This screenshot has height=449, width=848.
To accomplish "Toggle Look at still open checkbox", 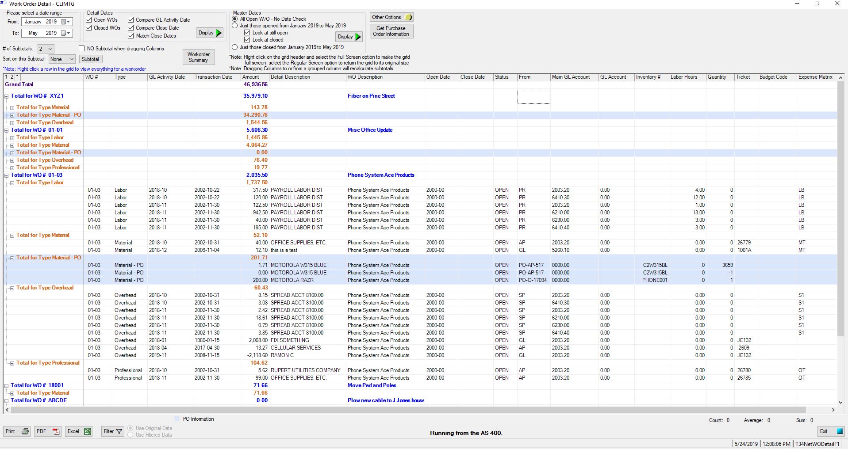I will pyautogui.click(x=247, y=33).
